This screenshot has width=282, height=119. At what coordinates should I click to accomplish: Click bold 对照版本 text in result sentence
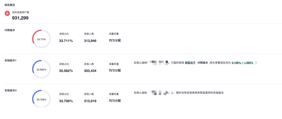[x=203, y=63]
